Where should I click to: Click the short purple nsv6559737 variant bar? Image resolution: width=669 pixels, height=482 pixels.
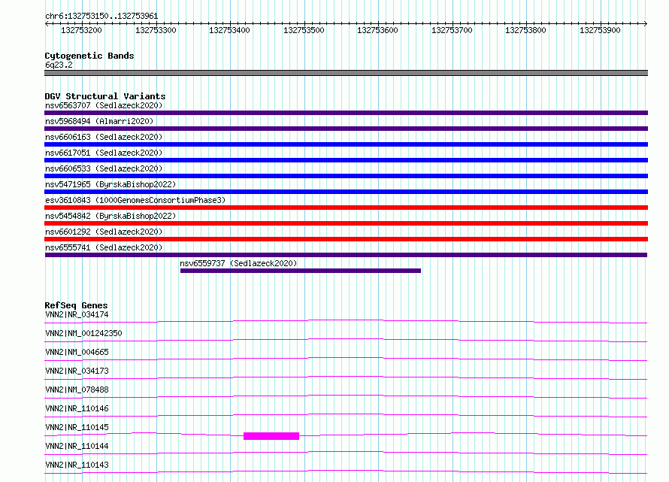coord(301,271)
